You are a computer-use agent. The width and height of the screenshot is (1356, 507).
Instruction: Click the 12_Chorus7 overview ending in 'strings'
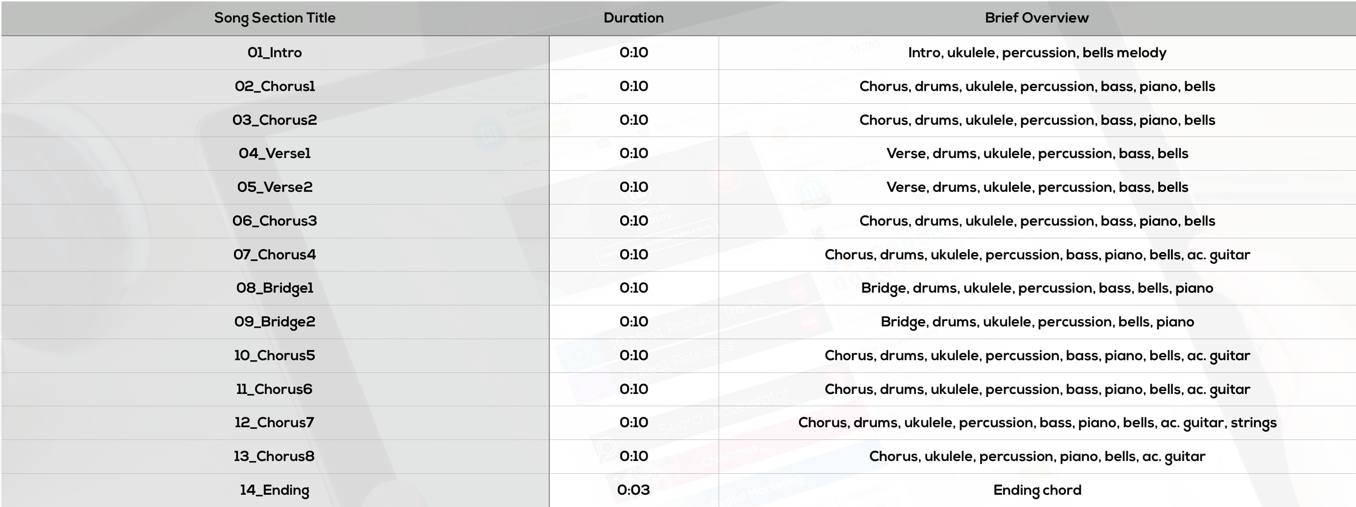(x=1037, y=423)
